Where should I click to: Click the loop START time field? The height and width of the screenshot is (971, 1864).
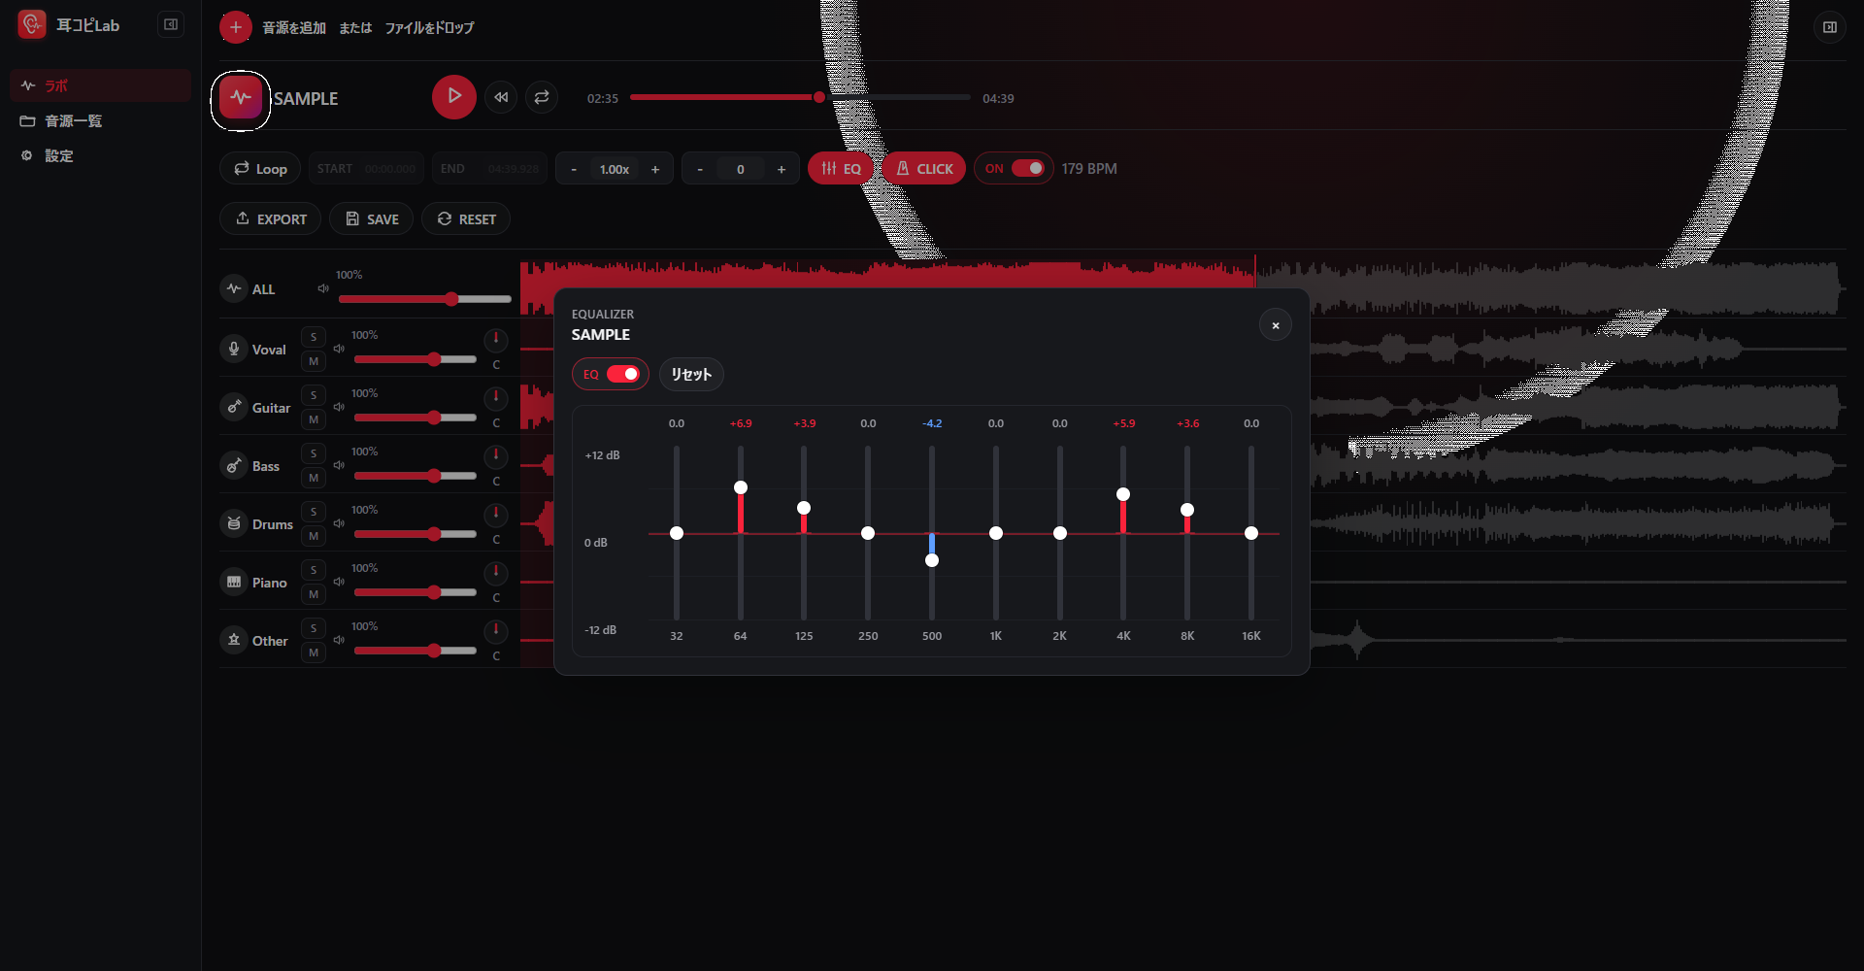click(x=367, y=168)
